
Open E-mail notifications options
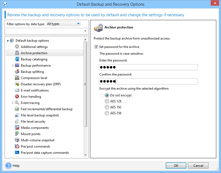click(x=35, y=90)
